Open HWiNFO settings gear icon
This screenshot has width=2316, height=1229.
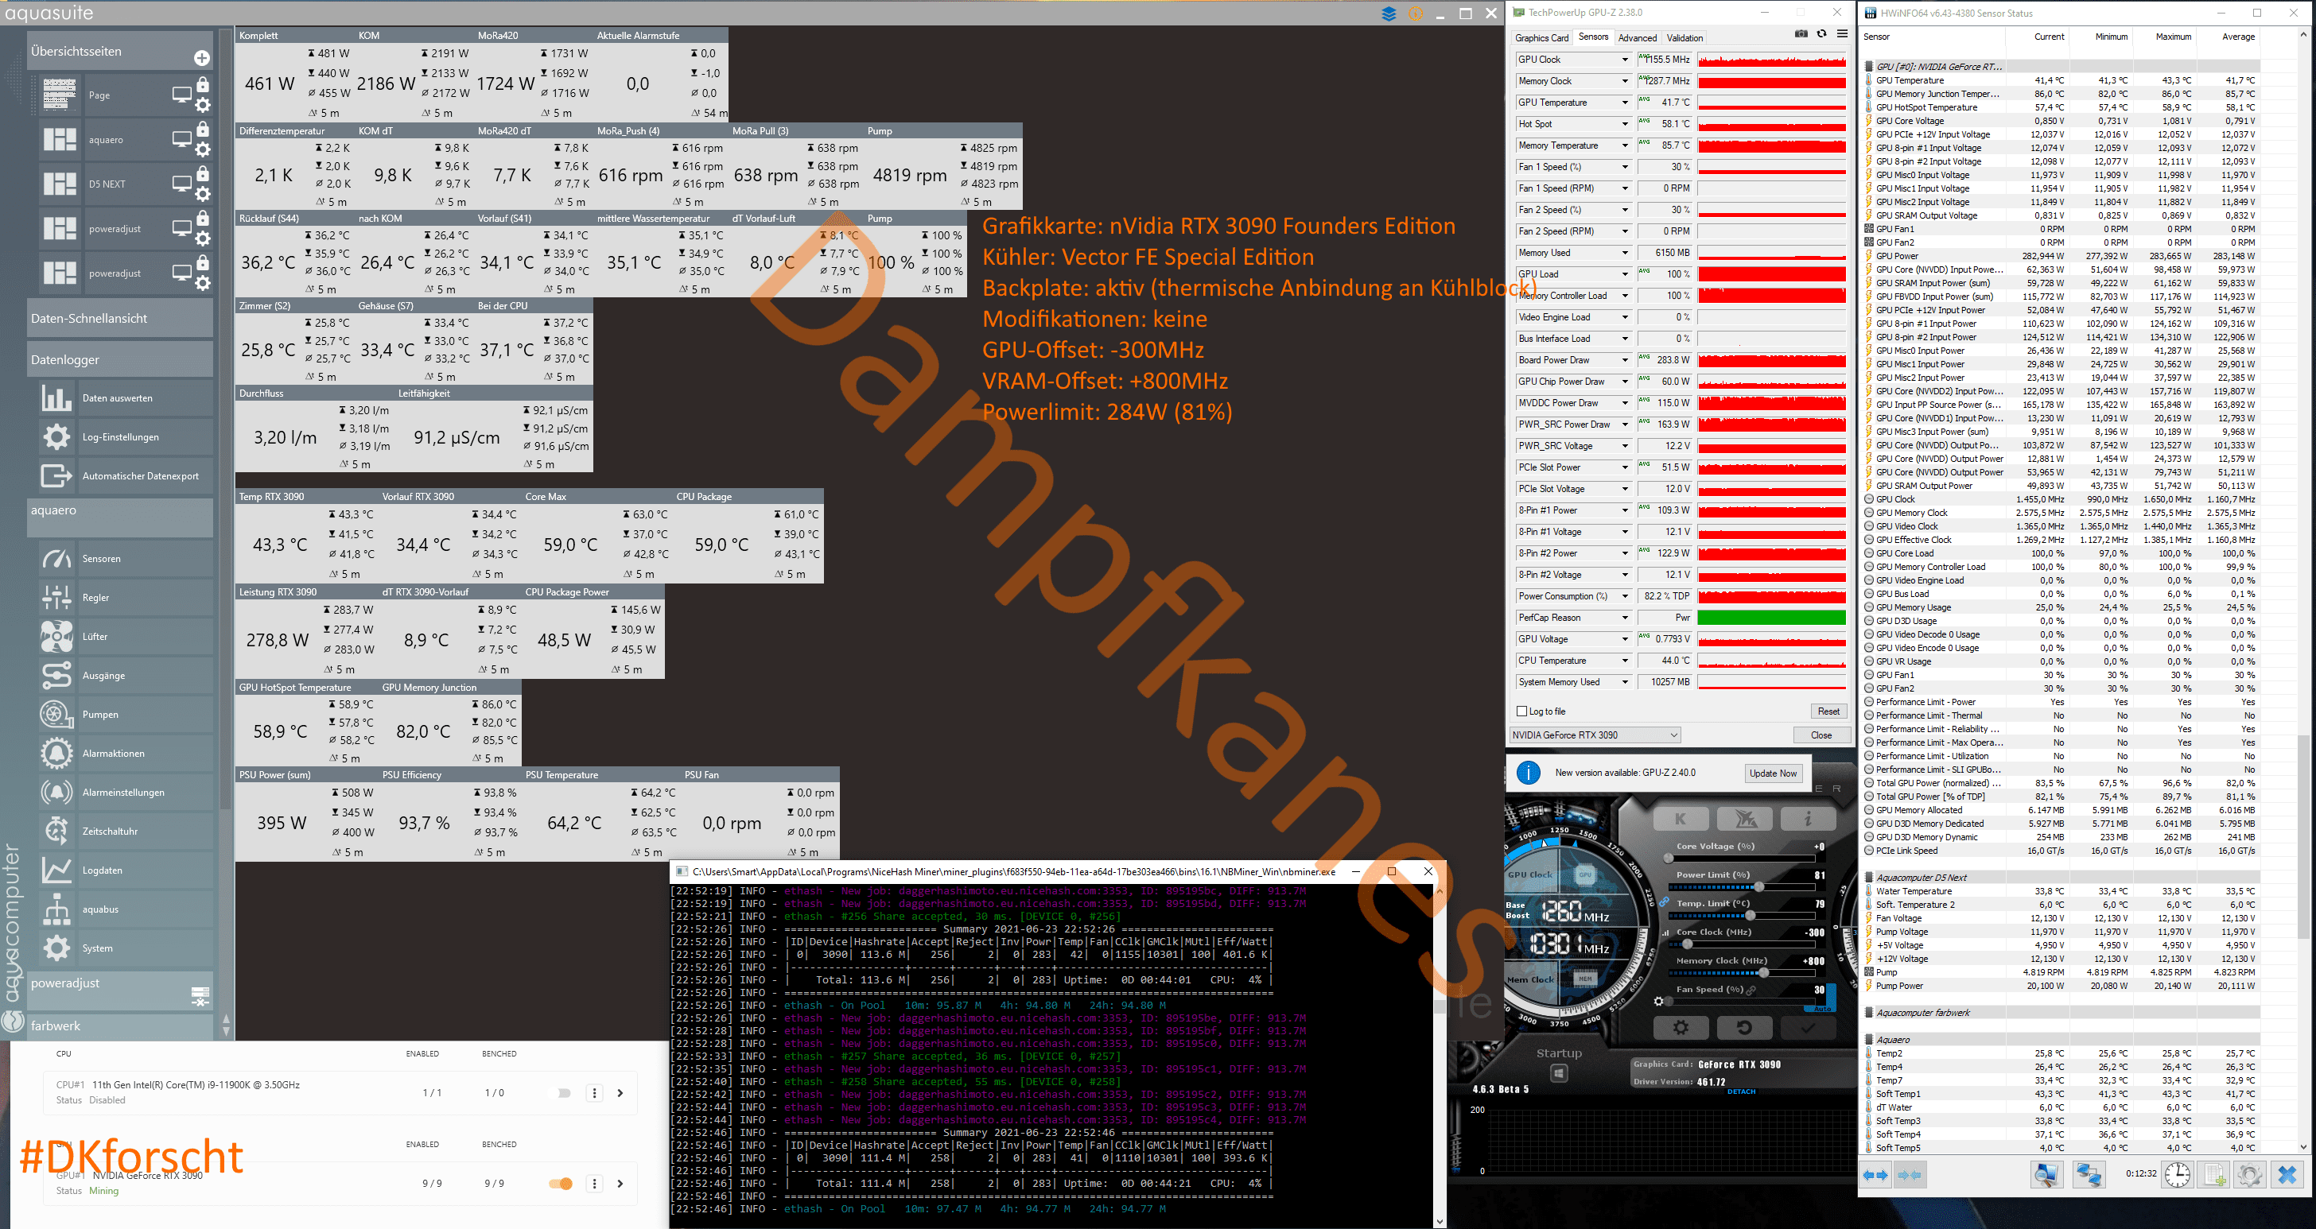point(2249,1175)
